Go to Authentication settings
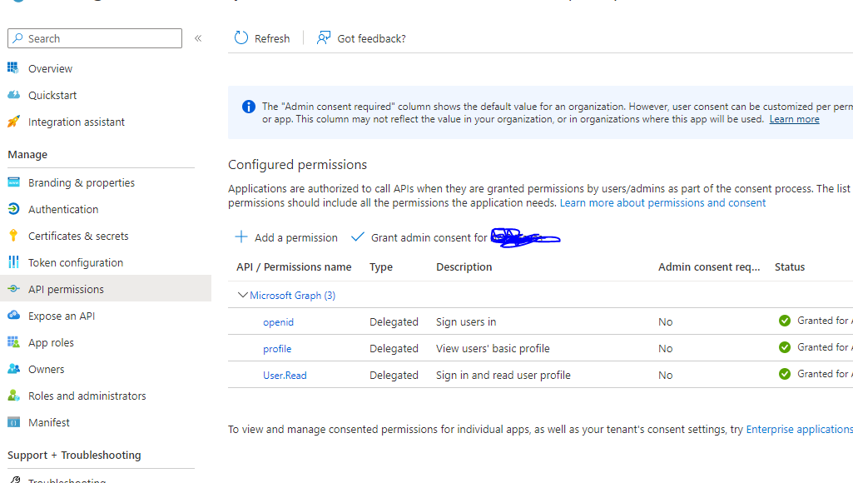Screen dimensions: 853x483 tap(63, 209)
